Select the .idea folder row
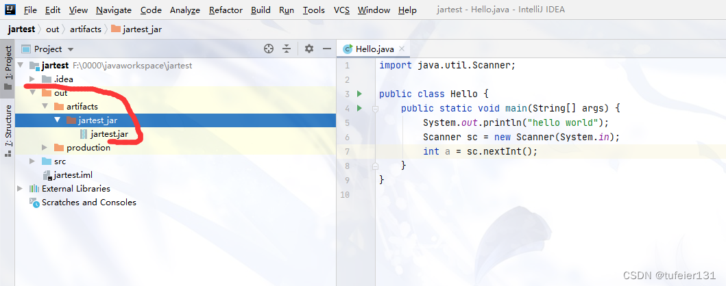 176,79
